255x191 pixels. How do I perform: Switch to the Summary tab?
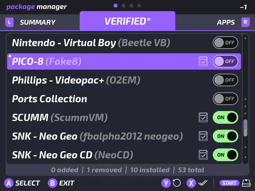click(37, 22)
